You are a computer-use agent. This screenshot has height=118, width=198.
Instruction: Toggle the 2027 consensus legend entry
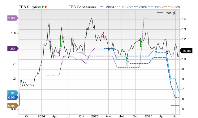[x=156, y=7]
